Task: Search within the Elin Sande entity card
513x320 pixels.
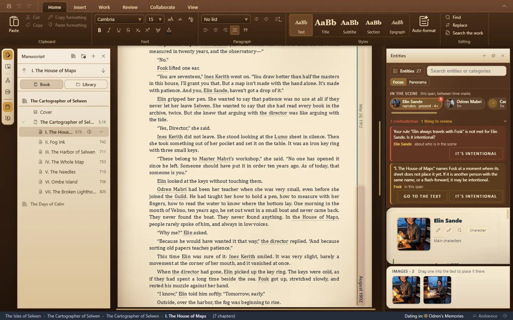Action: pos(460,230)
